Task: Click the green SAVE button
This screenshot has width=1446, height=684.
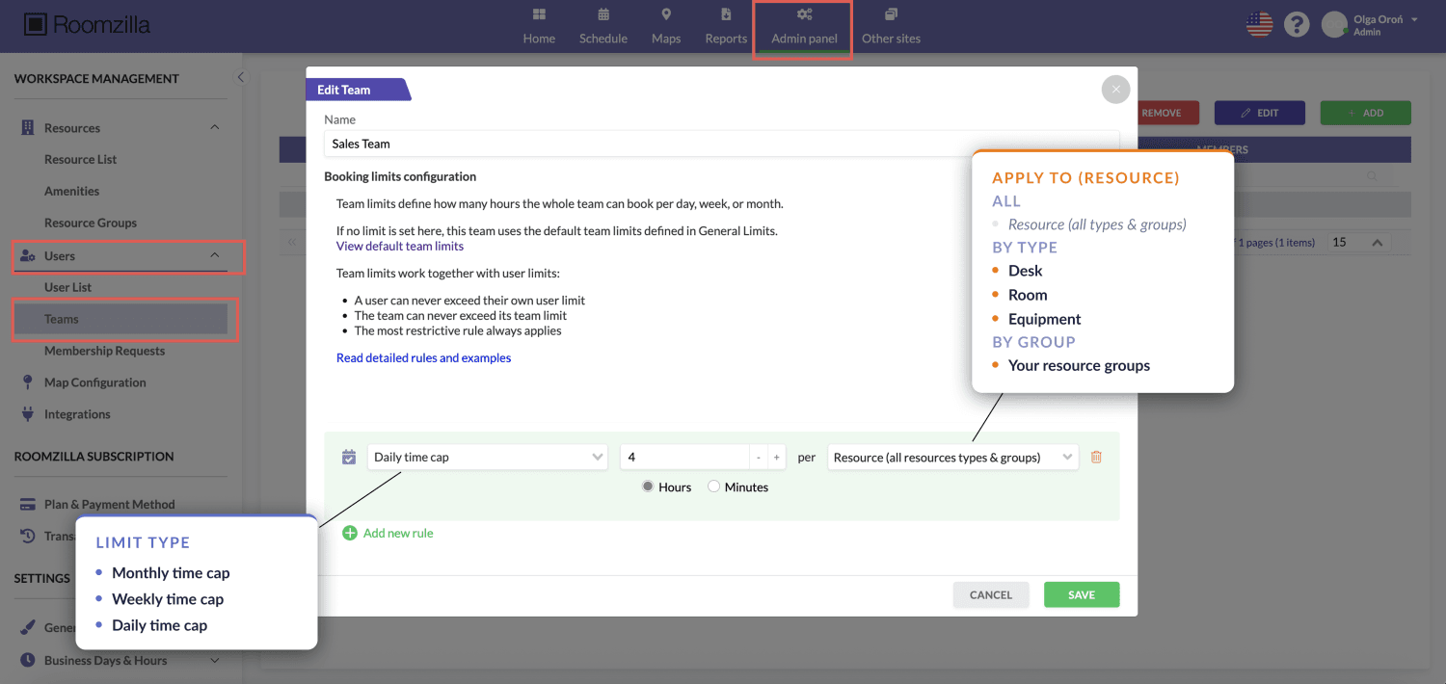Action: tap(1081, 594)
